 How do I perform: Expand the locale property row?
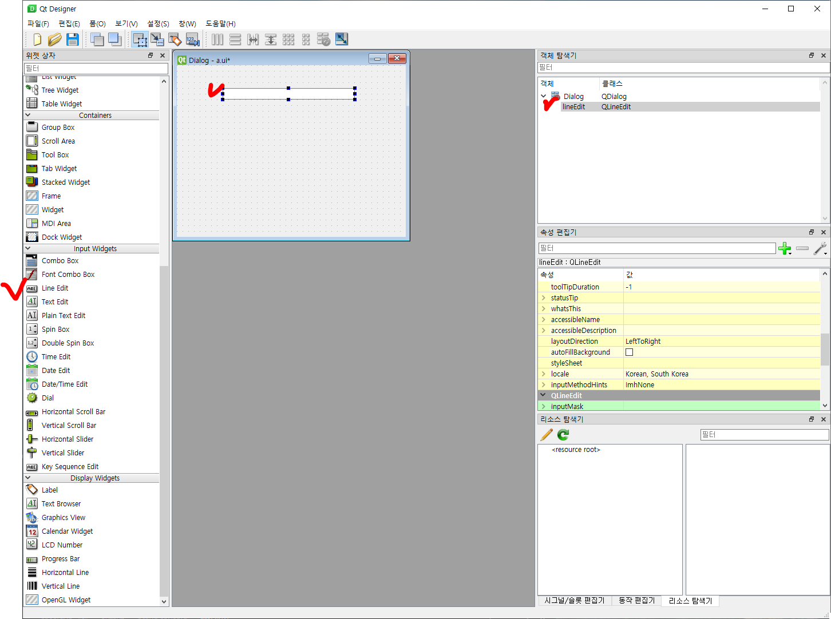click(544, 374)
